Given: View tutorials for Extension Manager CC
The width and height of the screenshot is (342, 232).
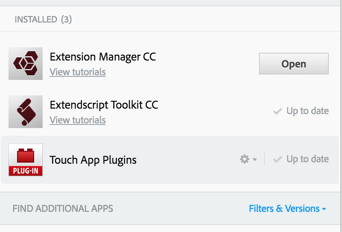Looking at the screenshot, I should pos(78,72).
